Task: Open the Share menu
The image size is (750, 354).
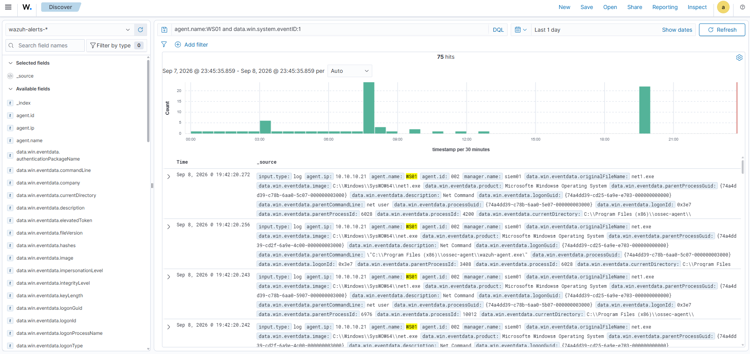Action: click(634, 7)
